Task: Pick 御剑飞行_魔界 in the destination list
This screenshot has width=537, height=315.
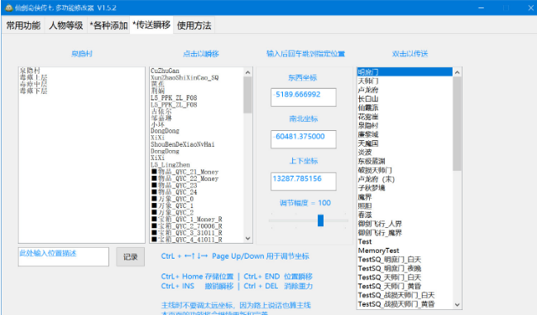Action: tap(380, 233)
